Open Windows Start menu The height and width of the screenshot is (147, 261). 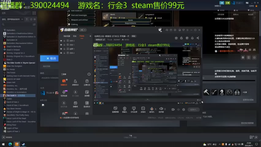(3, 144)
